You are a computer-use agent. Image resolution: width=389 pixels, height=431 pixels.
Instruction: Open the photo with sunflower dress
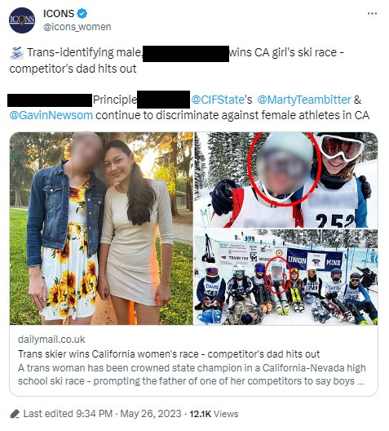[101, 229]
